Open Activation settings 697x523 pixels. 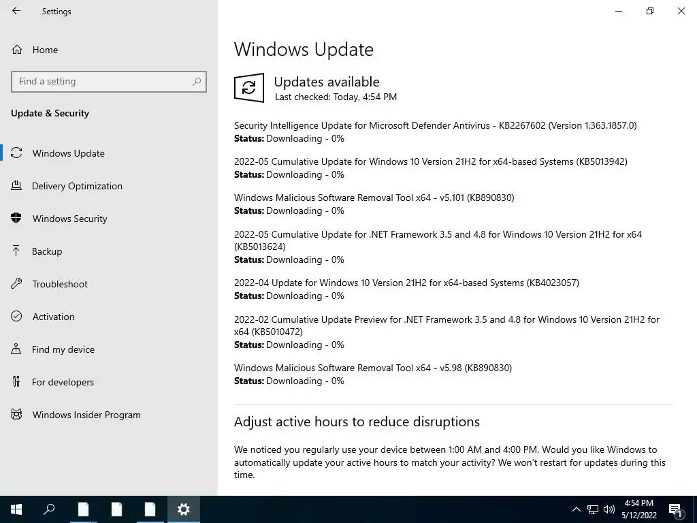pyautogui.click(x=53, y=317)
